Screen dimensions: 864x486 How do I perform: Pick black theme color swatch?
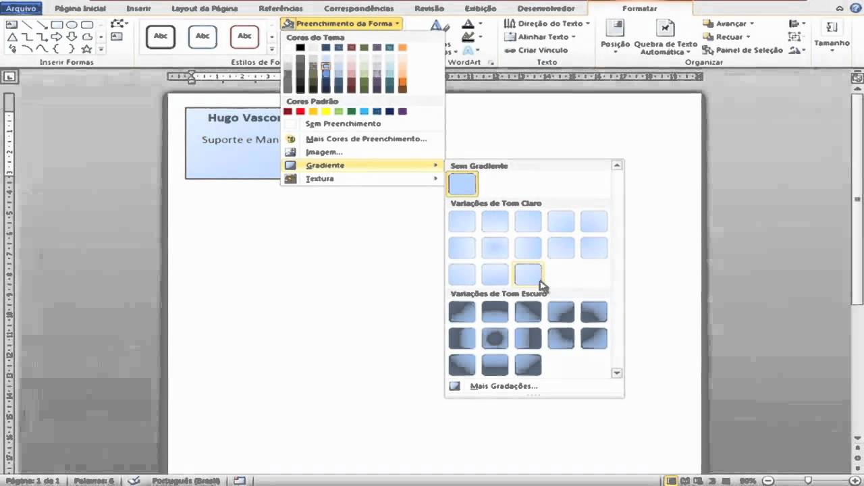300,48
